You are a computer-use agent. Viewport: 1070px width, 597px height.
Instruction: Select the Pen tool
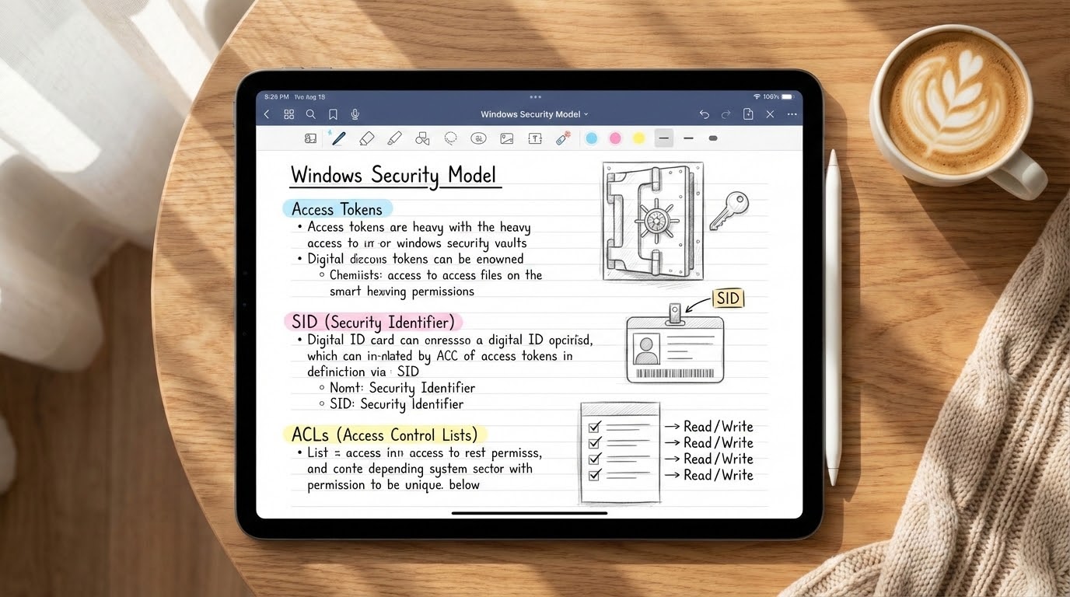click(337, 138)
